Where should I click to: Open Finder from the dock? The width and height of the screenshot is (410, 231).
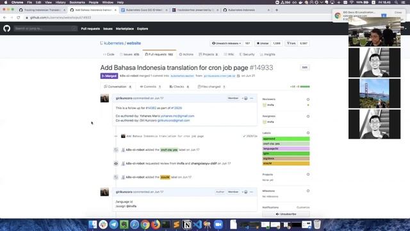[92, 225]
